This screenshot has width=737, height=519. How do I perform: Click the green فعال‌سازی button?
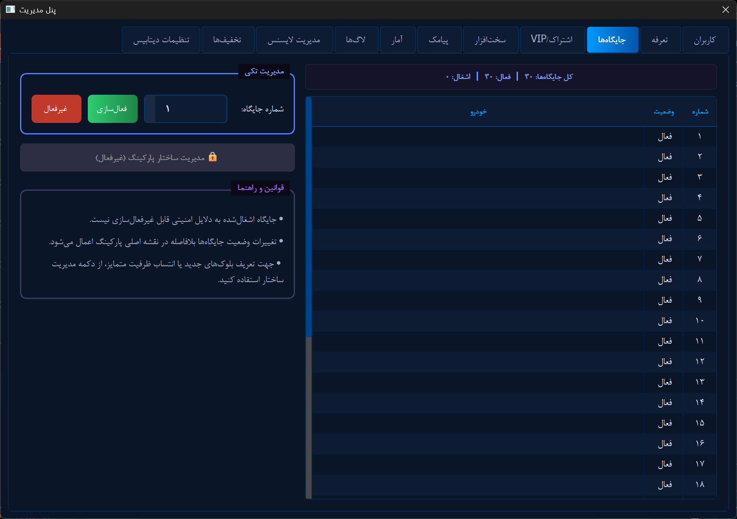pos(113,109)
